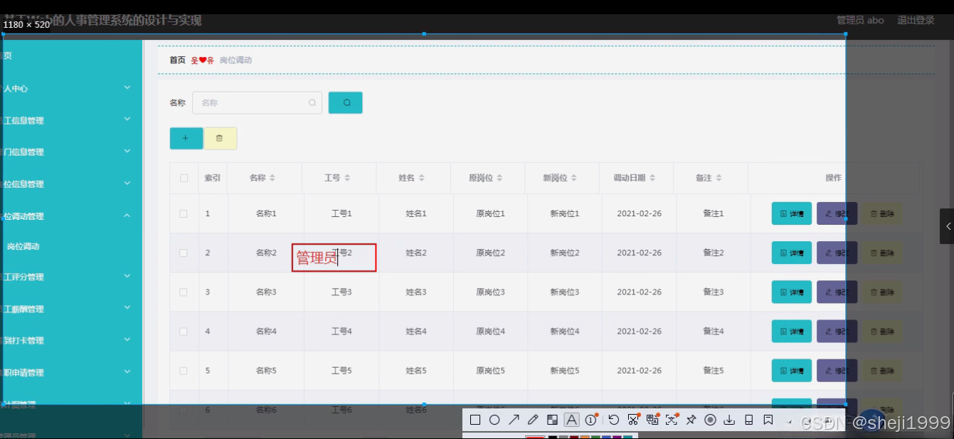
Task: Click the save/download icon in the annotation toolbar
Action: tap(728, 420)
